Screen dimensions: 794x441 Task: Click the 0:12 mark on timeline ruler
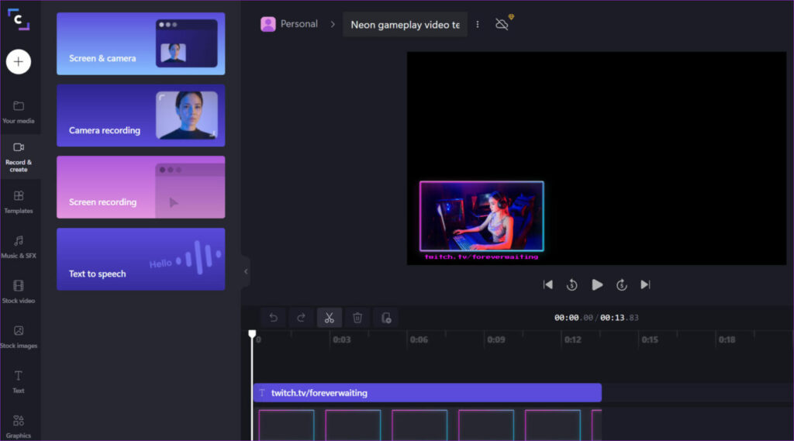573,339
